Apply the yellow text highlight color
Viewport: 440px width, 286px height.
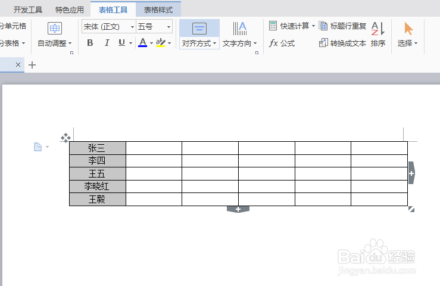point(161,43)
